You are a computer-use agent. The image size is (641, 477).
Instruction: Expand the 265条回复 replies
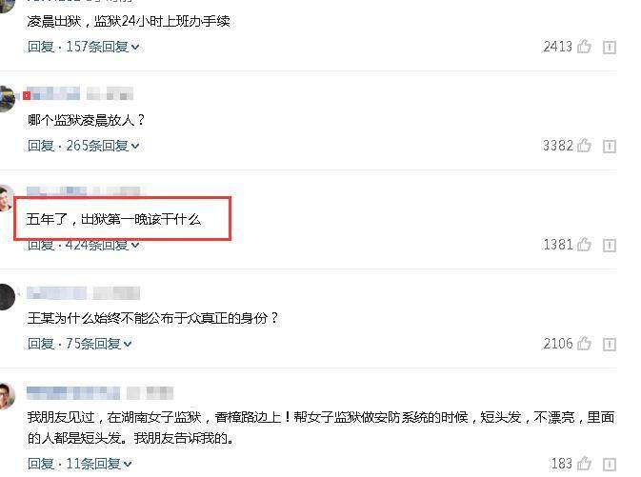point(103,146)
